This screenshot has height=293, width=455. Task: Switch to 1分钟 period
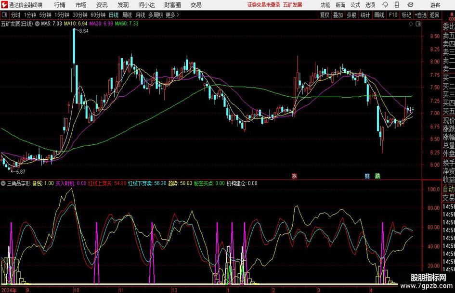(x=30, y=15)
